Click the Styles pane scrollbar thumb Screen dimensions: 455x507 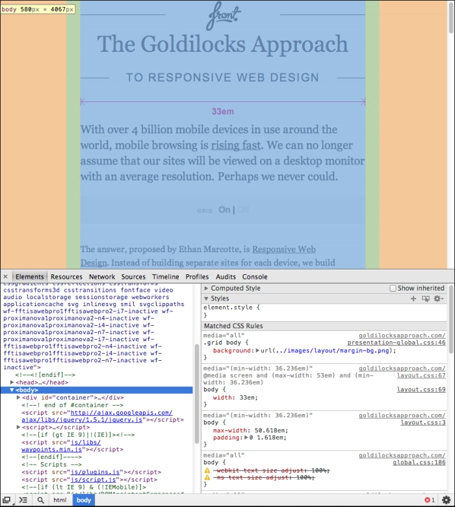click(451, 318)
